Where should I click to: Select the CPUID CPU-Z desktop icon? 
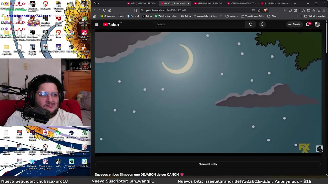[58, 48]
